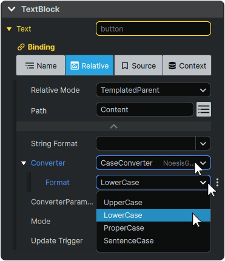The image size is (225, 261).
Task: Click the Format property label
Action: click(x=58, y=183)
